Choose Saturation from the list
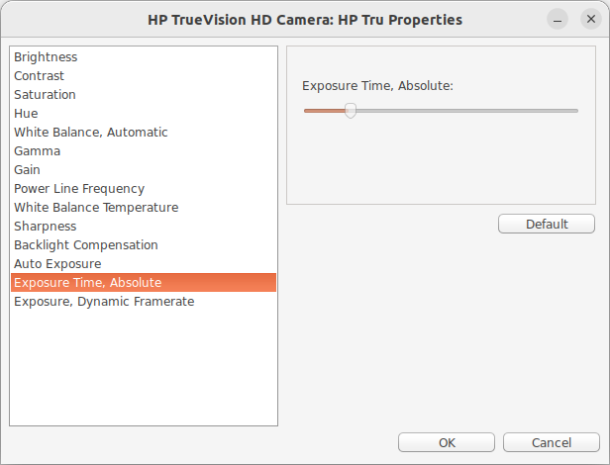Viewport: 610px width, 465px height. pyautogui.click(x=45, y=95)
